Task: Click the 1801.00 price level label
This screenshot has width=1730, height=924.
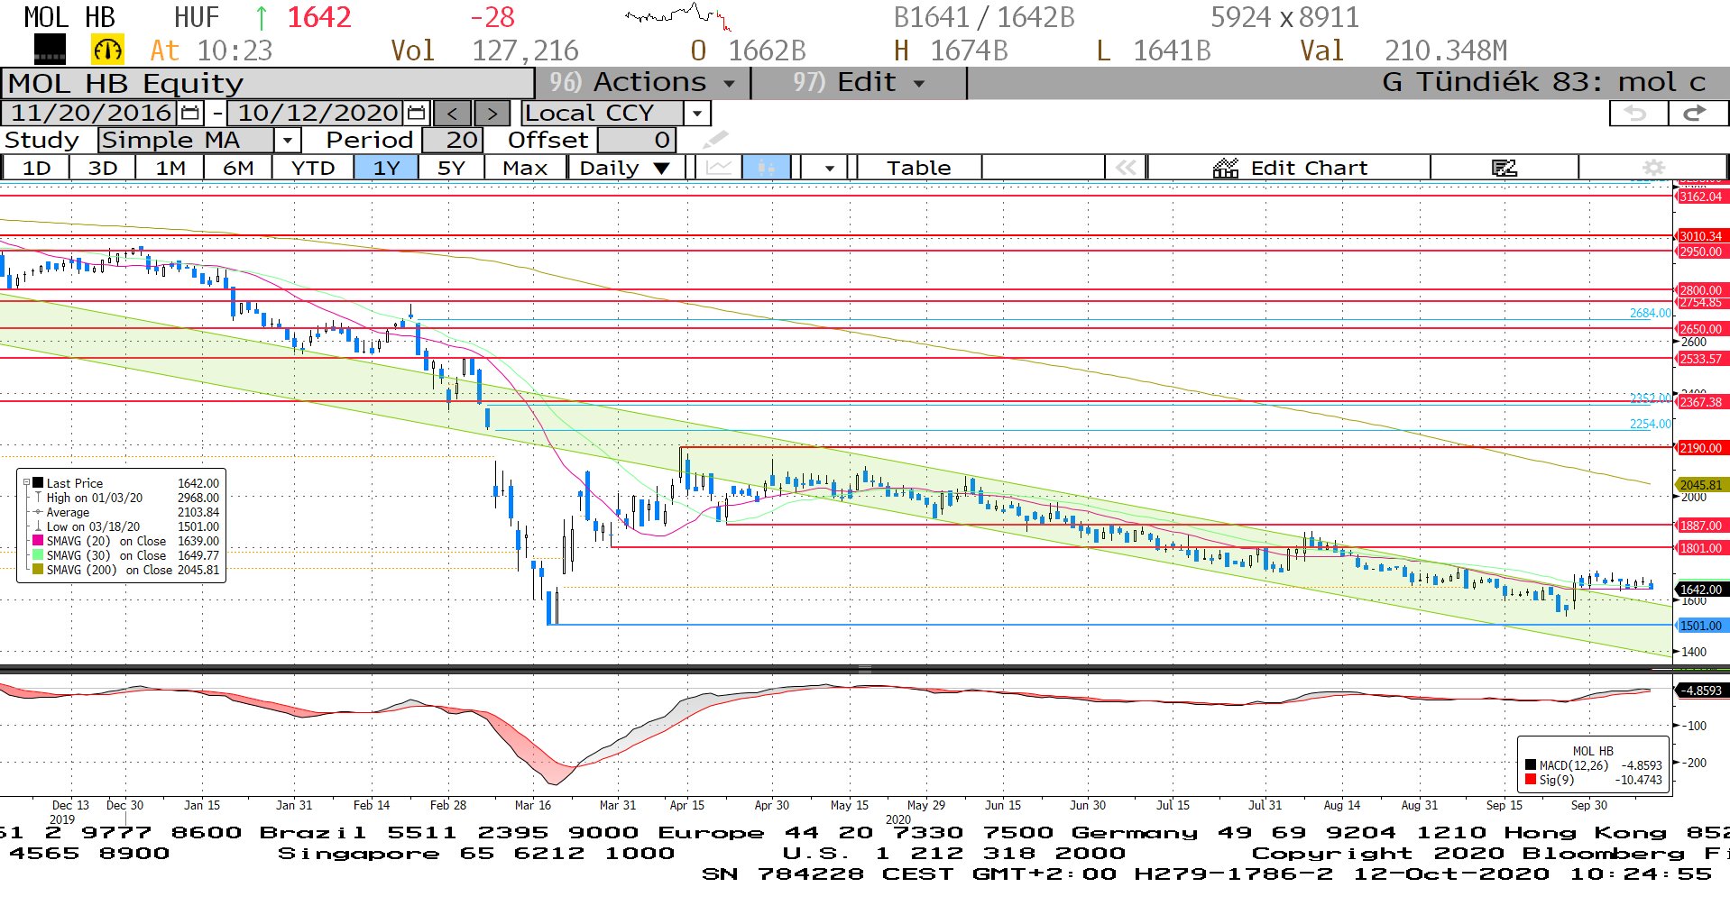Action: [1700, 548]
